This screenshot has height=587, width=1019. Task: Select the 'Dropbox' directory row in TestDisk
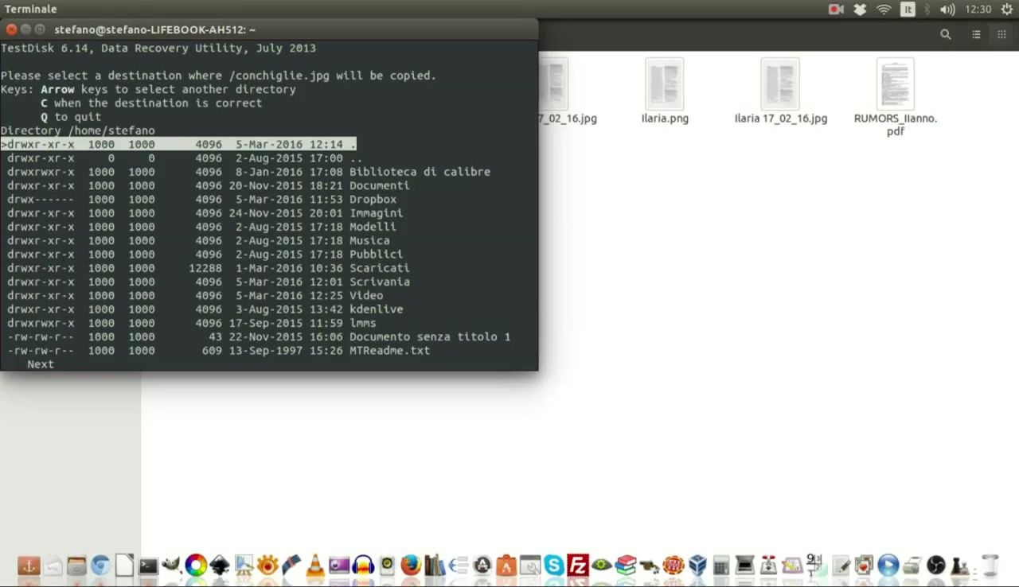coord(201,200)
